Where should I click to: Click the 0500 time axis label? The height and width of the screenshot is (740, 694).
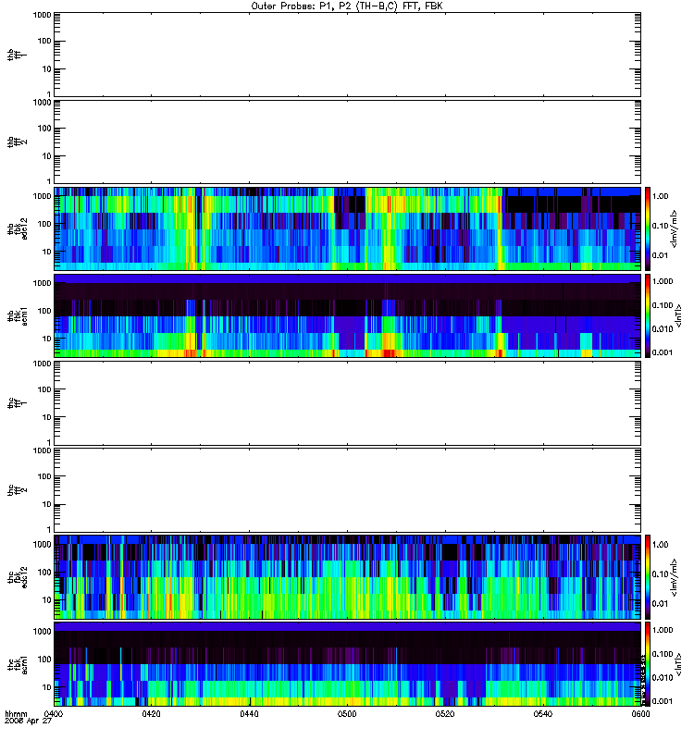pos(347,714)
